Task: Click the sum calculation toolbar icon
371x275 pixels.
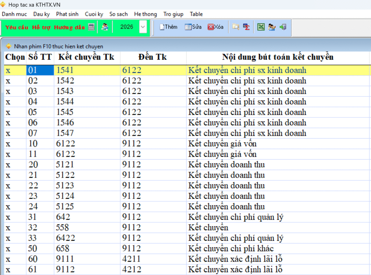Action: click(246, 27)
